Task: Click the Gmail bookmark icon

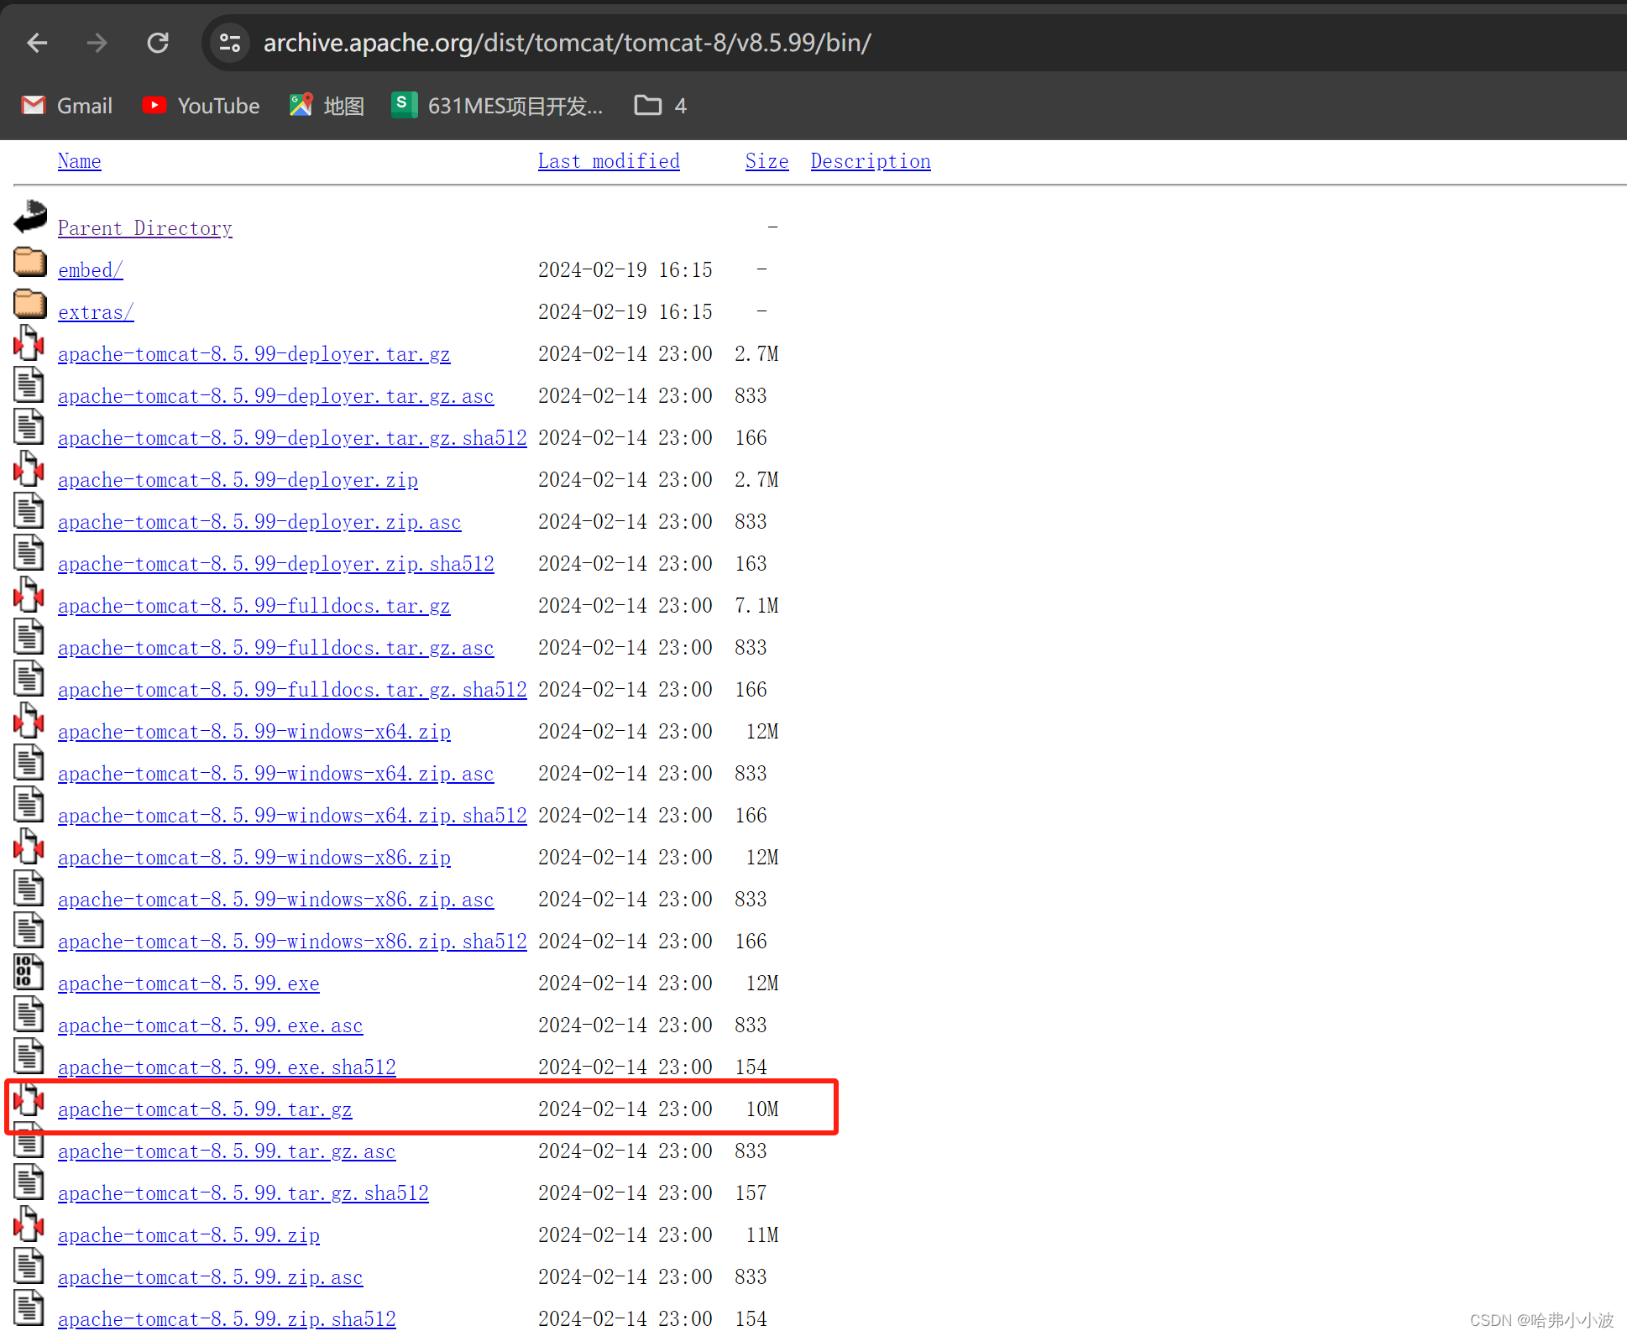Action: [x=34, y=106]
